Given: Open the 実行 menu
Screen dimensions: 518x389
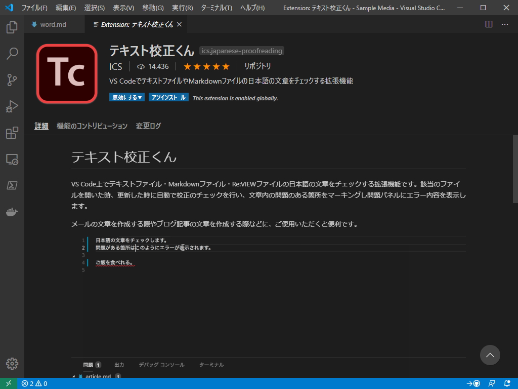Looking at the screenshot, I should tap(182, 8).
